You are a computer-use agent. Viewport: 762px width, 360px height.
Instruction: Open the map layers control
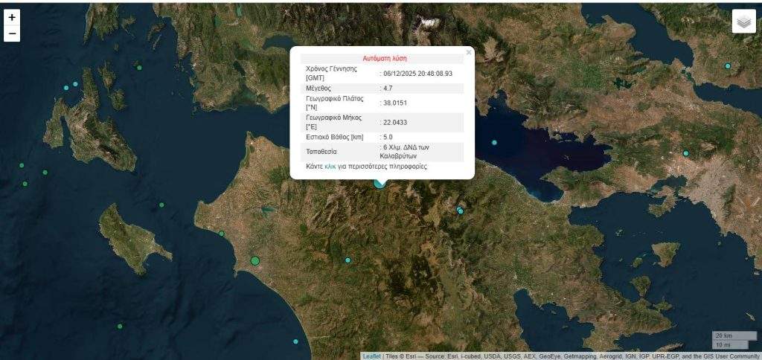click(743, 22)
